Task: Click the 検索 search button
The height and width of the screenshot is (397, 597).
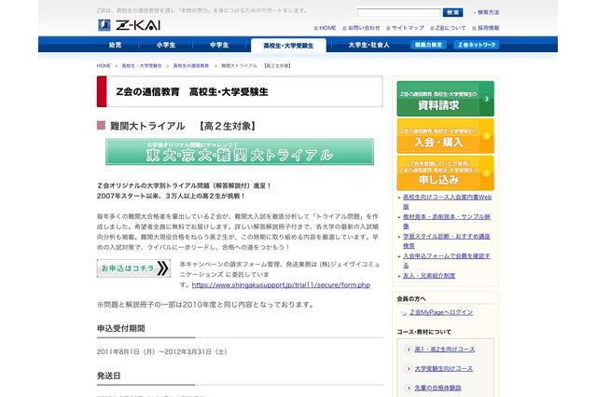Action: [452, 12]
